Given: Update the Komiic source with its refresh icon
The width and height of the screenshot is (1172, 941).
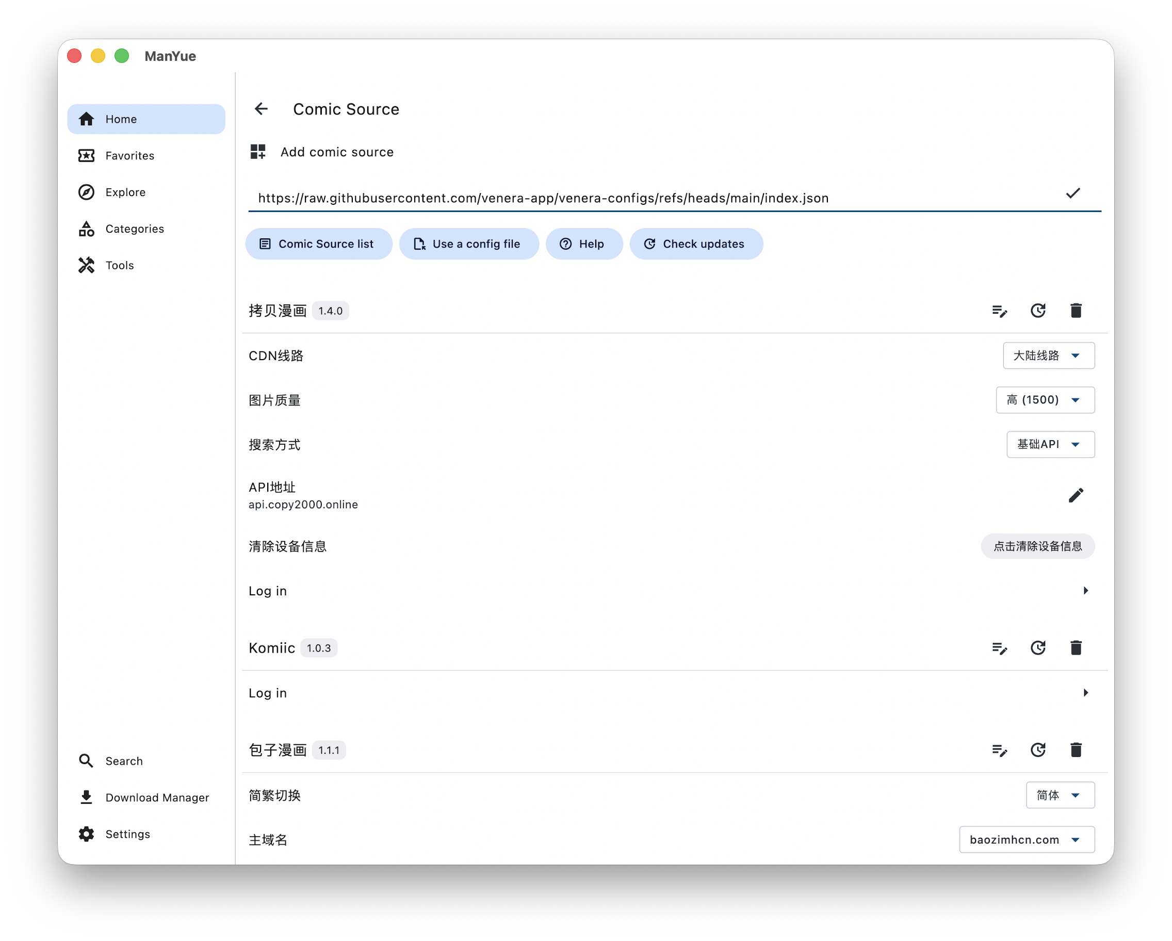Looking at the screenshot, I should coord(1038,647).
